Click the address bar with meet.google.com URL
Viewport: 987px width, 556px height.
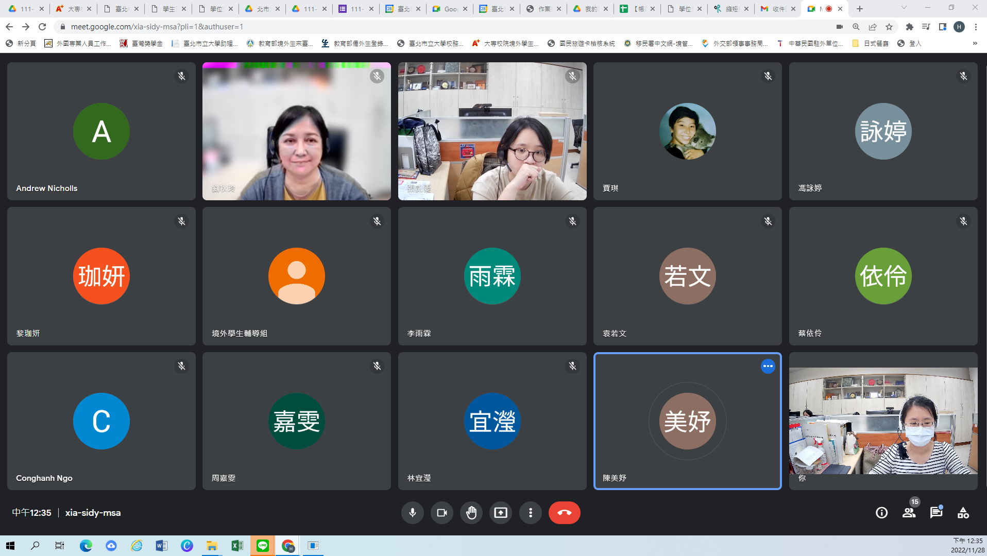[x=443, y=27]
